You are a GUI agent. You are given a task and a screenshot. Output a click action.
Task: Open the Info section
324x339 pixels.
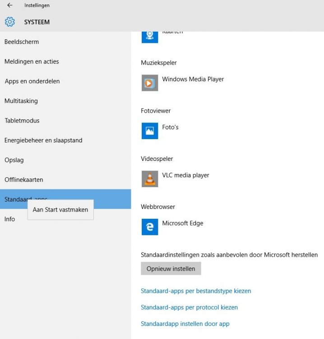click(9, 219)
